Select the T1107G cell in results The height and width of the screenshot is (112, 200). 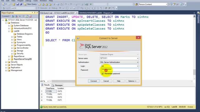click(x=51, y=97)
